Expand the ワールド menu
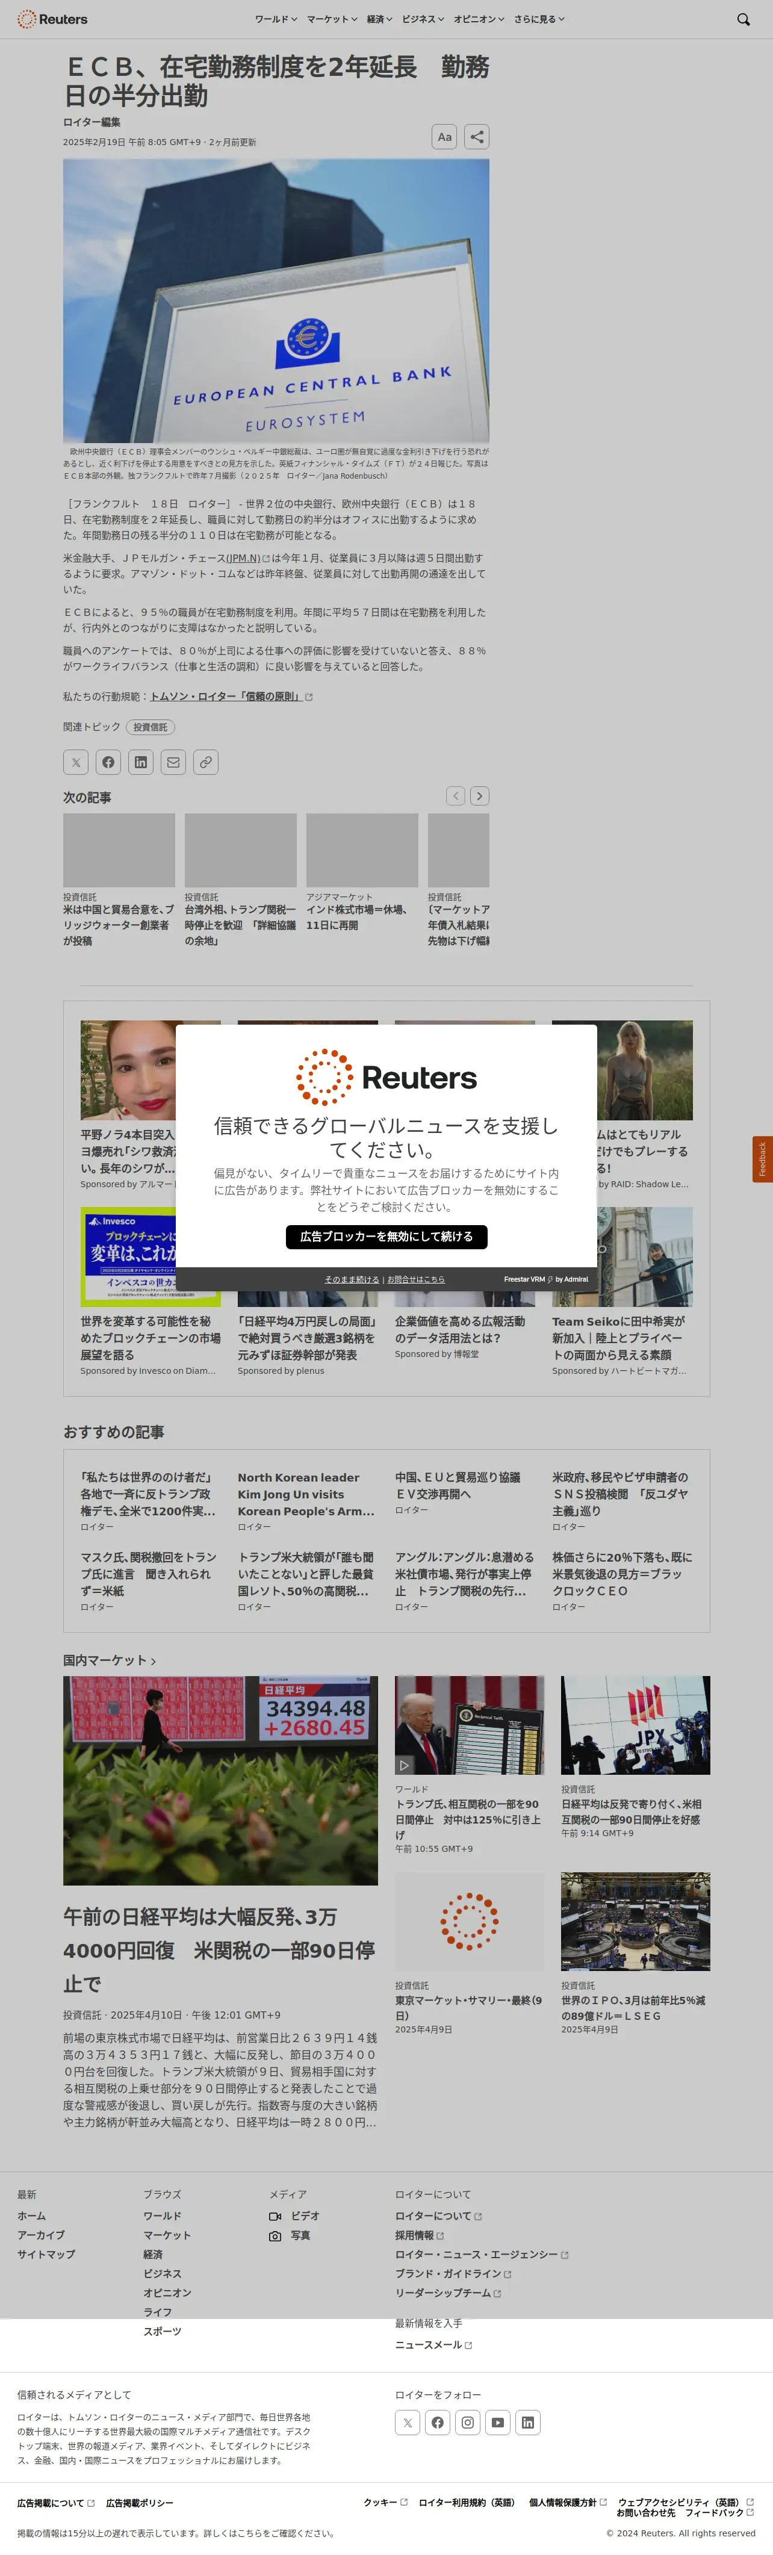773x2555 pixels. (x=275, y=19)
